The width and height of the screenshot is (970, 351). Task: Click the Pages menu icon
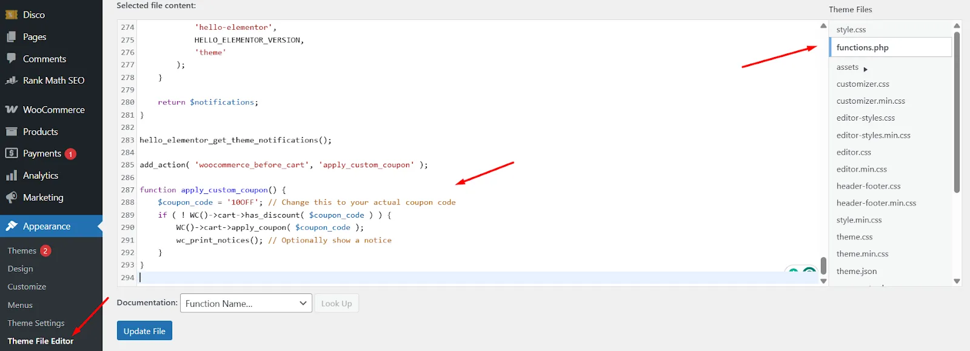tap(12, 37)
